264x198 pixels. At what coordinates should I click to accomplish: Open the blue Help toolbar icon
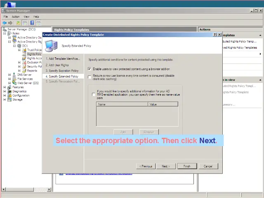(32, 23)
